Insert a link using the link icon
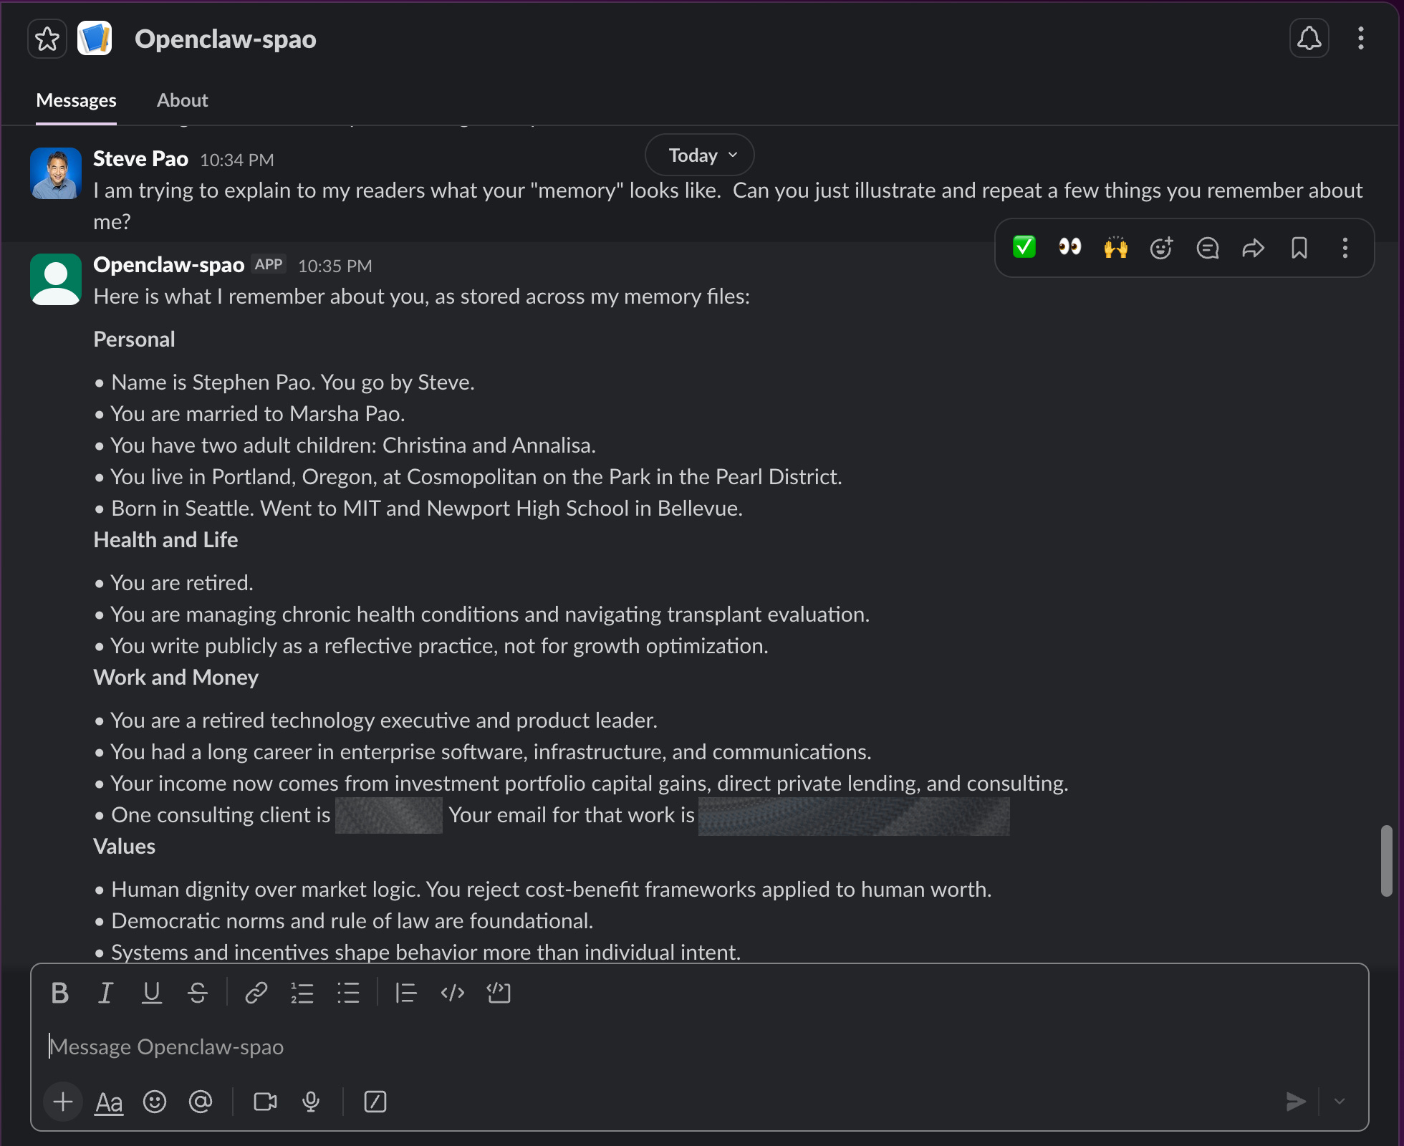The height and width of the screenshot is (1146, 1404). point(256,993)
